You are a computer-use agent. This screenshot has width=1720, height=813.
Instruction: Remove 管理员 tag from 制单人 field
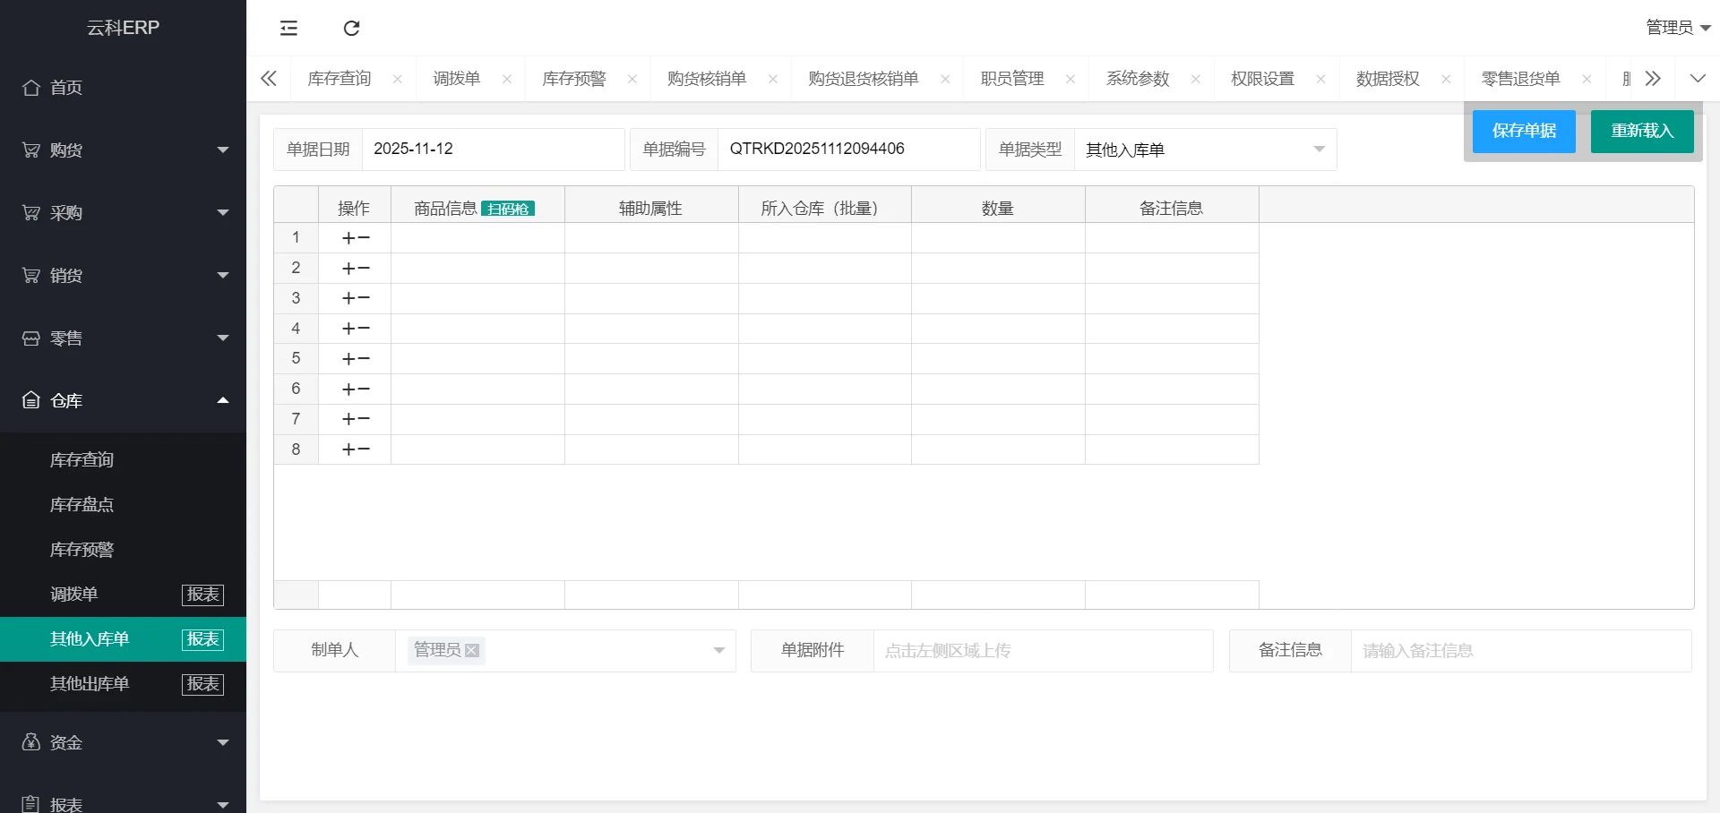(x=472, y=651)
